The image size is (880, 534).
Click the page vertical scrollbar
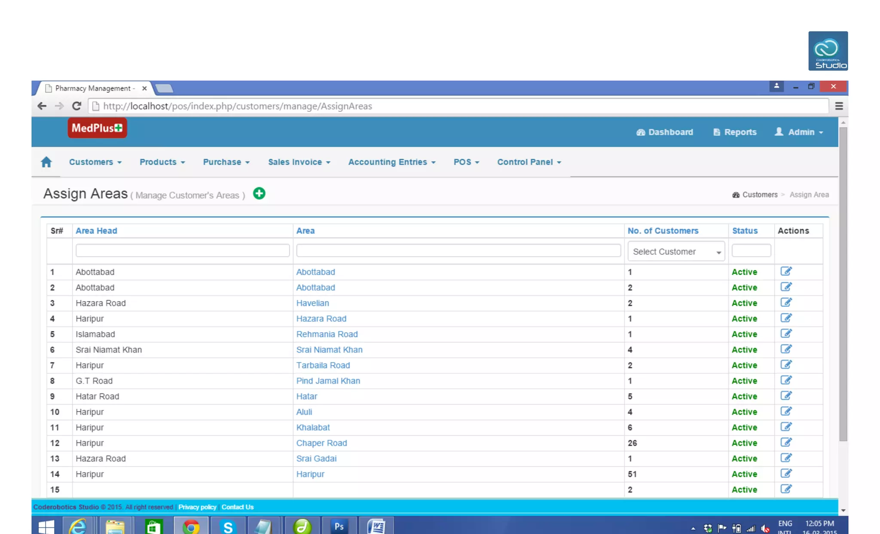(843, 284)
